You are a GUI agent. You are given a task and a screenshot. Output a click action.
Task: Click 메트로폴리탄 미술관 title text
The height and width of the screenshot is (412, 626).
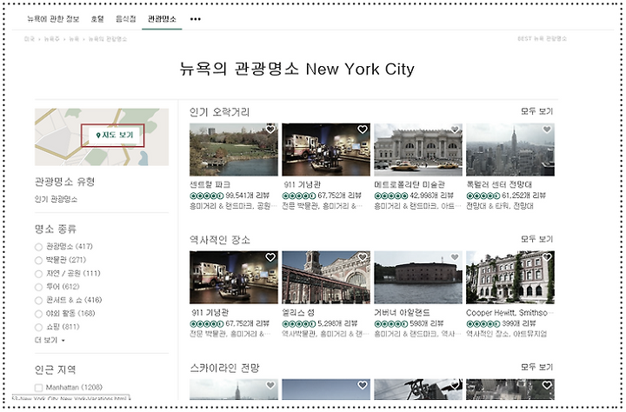pyautogui.click(x=410, y=185)
